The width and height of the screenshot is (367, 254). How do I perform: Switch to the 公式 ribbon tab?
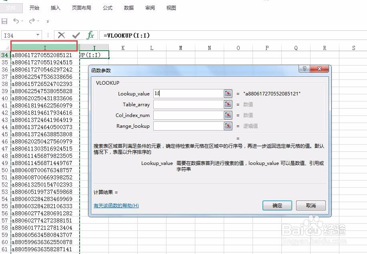coord(107,8)
